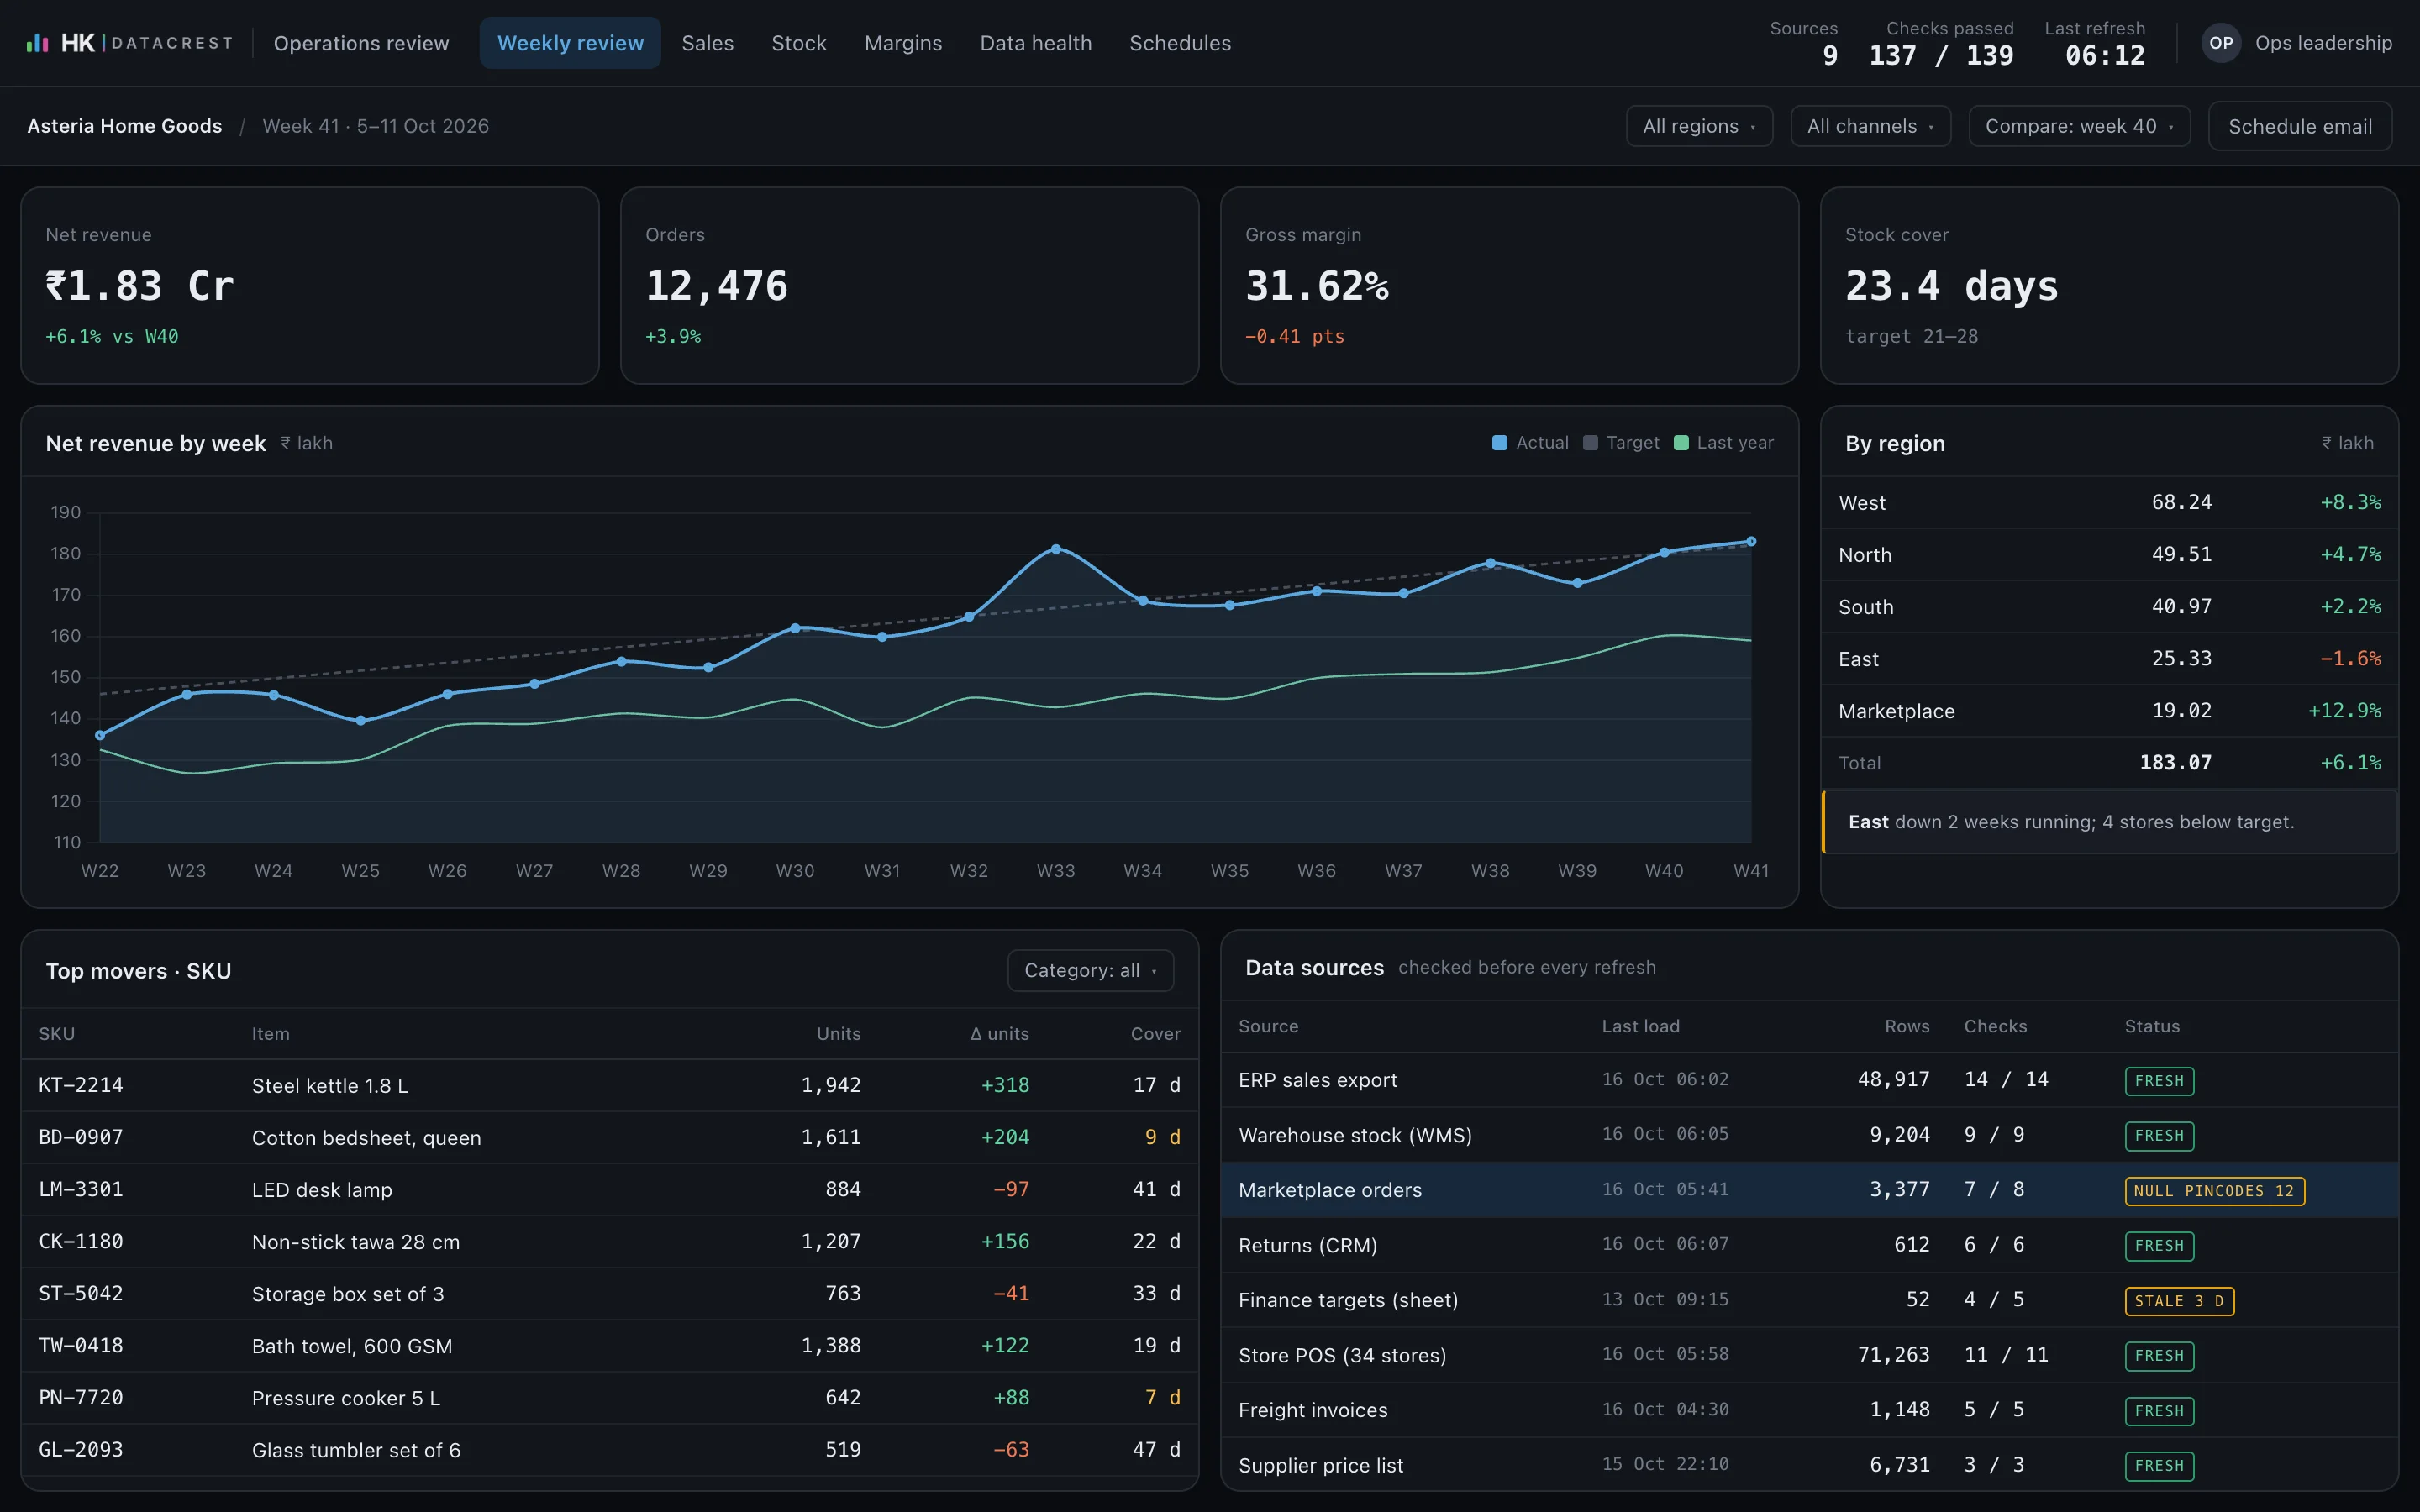
Task: Sort by the Cover column header
Action: click(x=1155, y=1034)
